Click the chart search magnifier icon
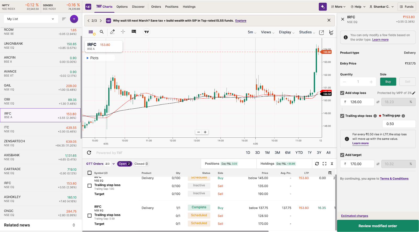 coord(102,32)
